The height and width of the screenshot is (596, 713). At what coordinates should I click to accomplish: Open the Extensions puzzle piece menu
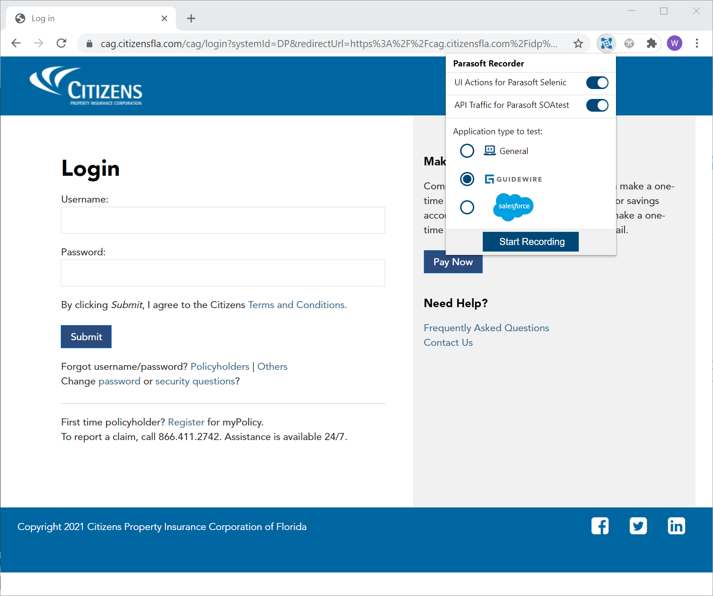tap(652, 43)
